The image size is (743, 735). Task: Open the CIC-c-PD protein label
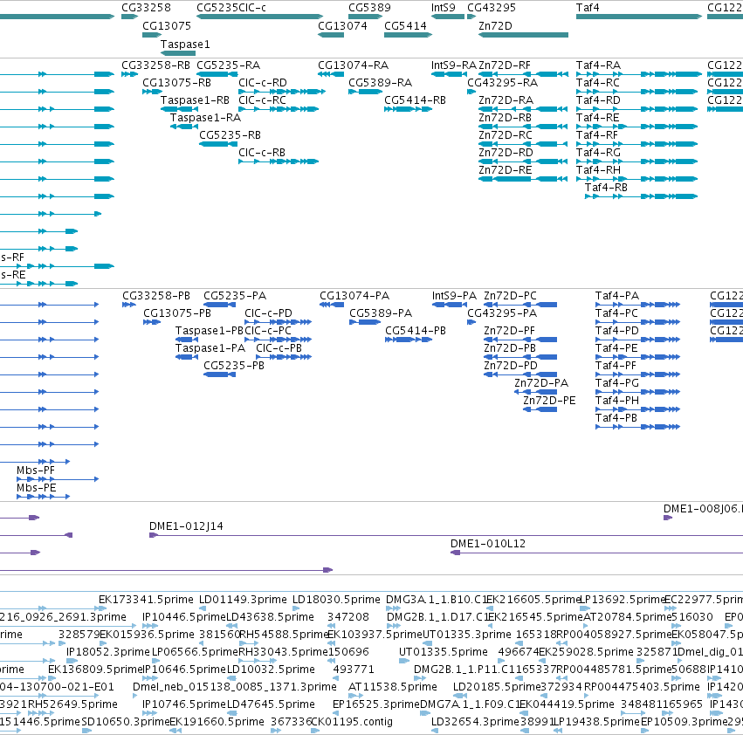268,313
